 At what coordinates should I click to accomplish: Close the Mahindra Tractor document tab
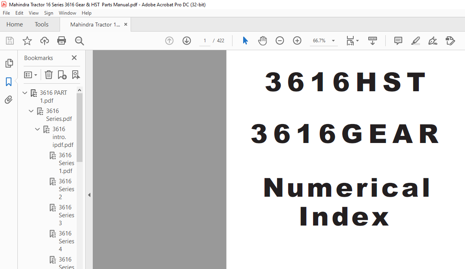pos(126,24)
